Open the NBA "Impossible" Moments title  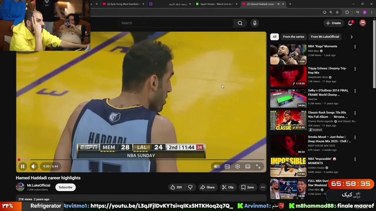pos(322,161)
